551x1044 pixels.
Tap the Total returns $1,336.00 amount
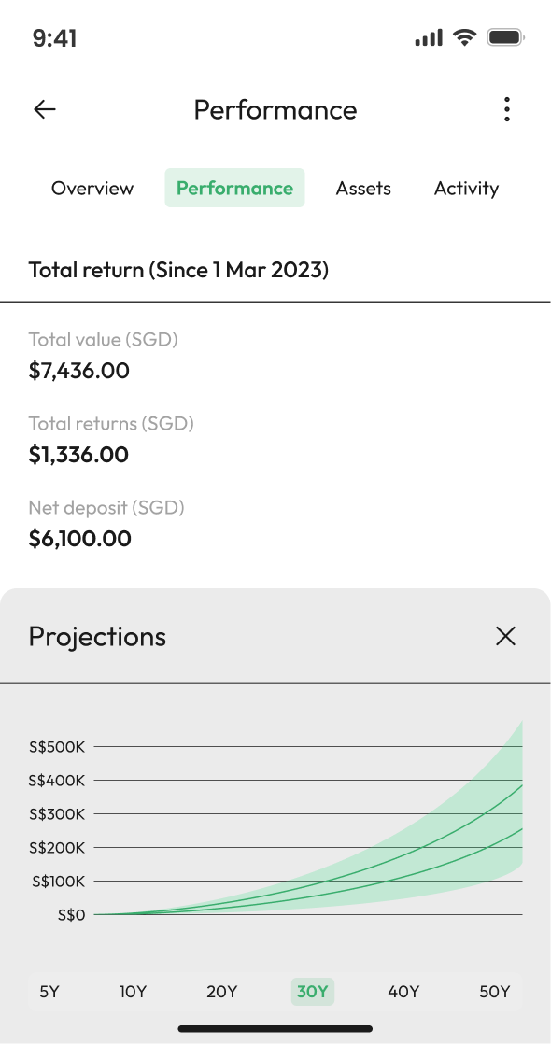(78, 455)
